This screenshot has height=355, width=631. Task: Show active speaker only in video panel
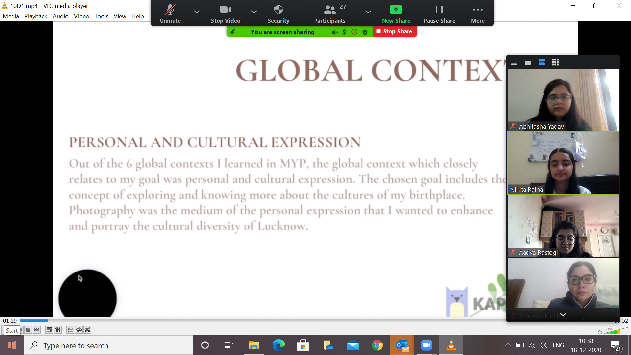pyautogui.click(x=528, y=63)
